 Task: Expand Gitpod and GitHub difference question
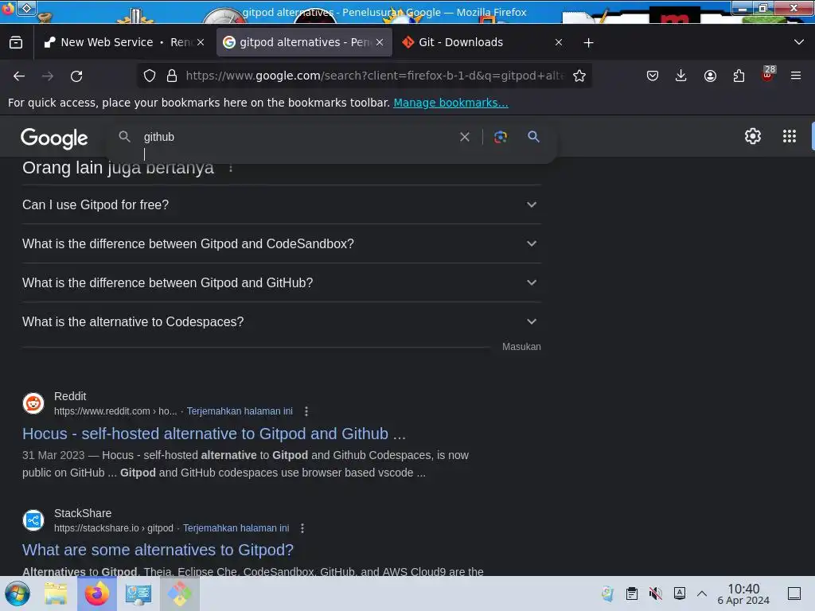pos(281,282)
